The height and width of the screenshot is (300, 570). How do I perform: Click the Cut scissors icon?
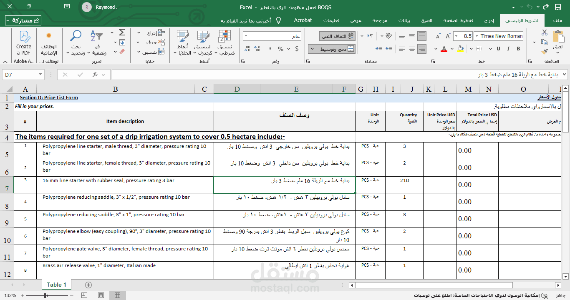(545, 32)
